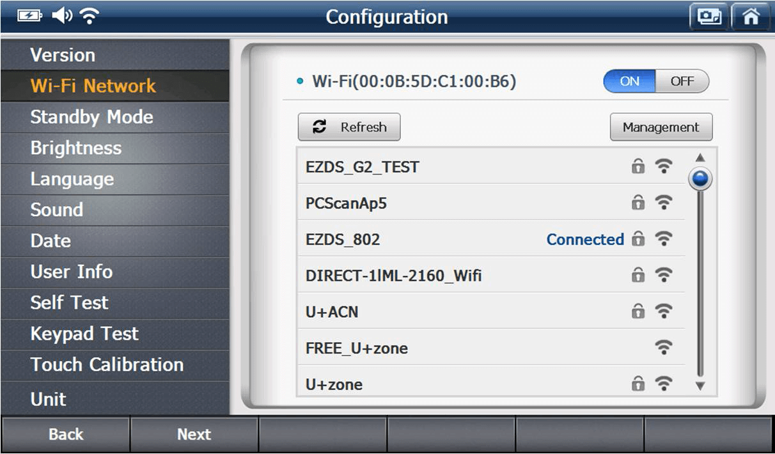Click the screenshot capture icon beside home

(709, 17)
